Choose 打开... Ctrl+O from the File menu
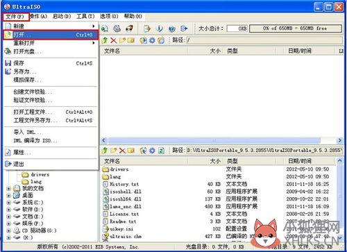 pos(51,35)
